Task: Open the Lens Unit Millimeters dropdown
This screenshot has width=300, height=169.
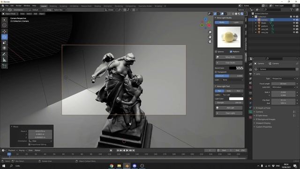Action: coord(283,87)
